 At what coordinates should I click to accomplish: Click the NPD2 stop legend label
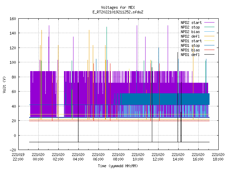coord(190,27)
